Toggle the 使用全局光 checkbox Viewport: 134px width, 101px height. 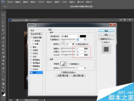click(76, 44)
